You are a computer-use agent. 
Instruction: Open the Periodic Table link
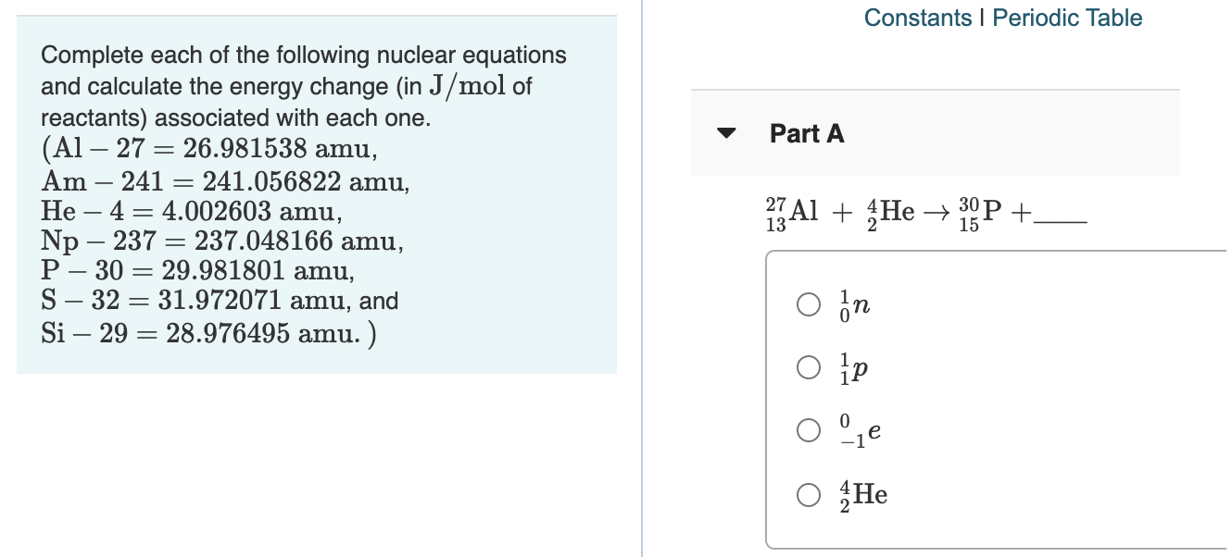1067,18
